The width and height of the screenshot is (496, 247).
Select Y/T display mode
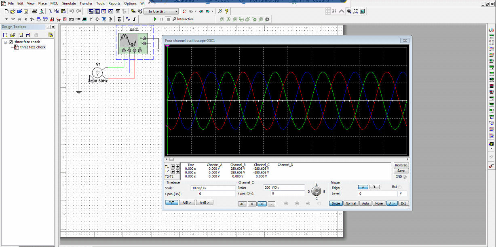[x=171, y=203]
